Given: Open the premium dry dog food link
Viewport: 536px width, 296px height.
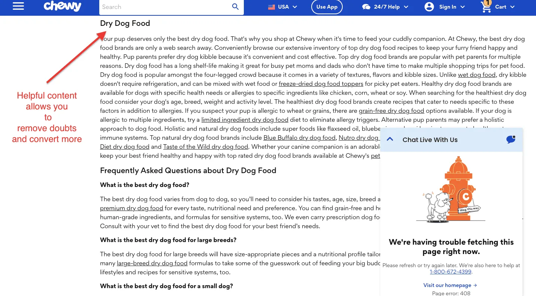Looking at the screenshot, I should [131, 208].
